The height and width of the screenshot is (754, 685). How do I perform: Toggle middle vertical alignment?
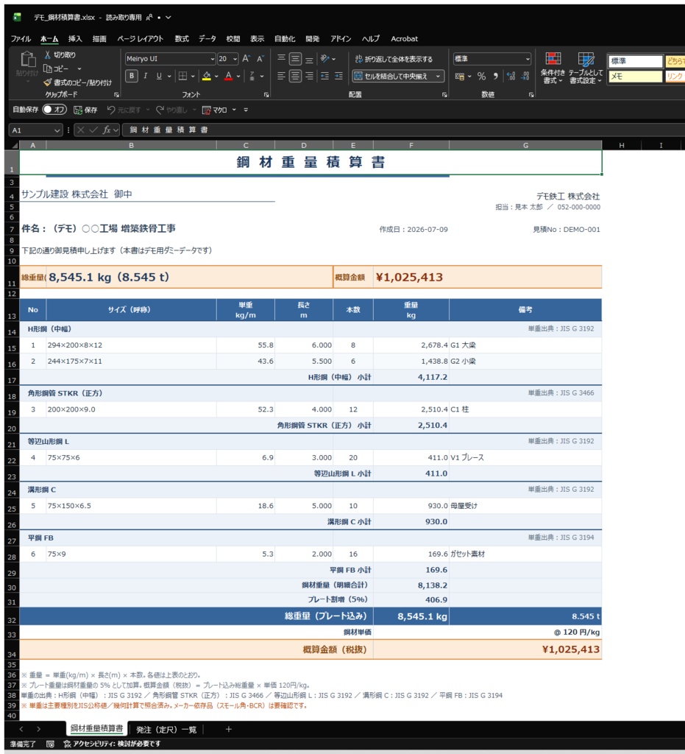pos(296,59)
